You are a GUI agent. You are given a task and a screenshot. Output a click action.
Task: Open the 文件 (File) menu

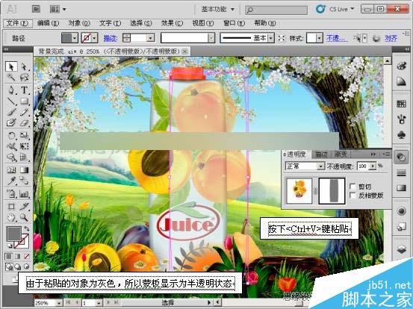coord(17,23)
